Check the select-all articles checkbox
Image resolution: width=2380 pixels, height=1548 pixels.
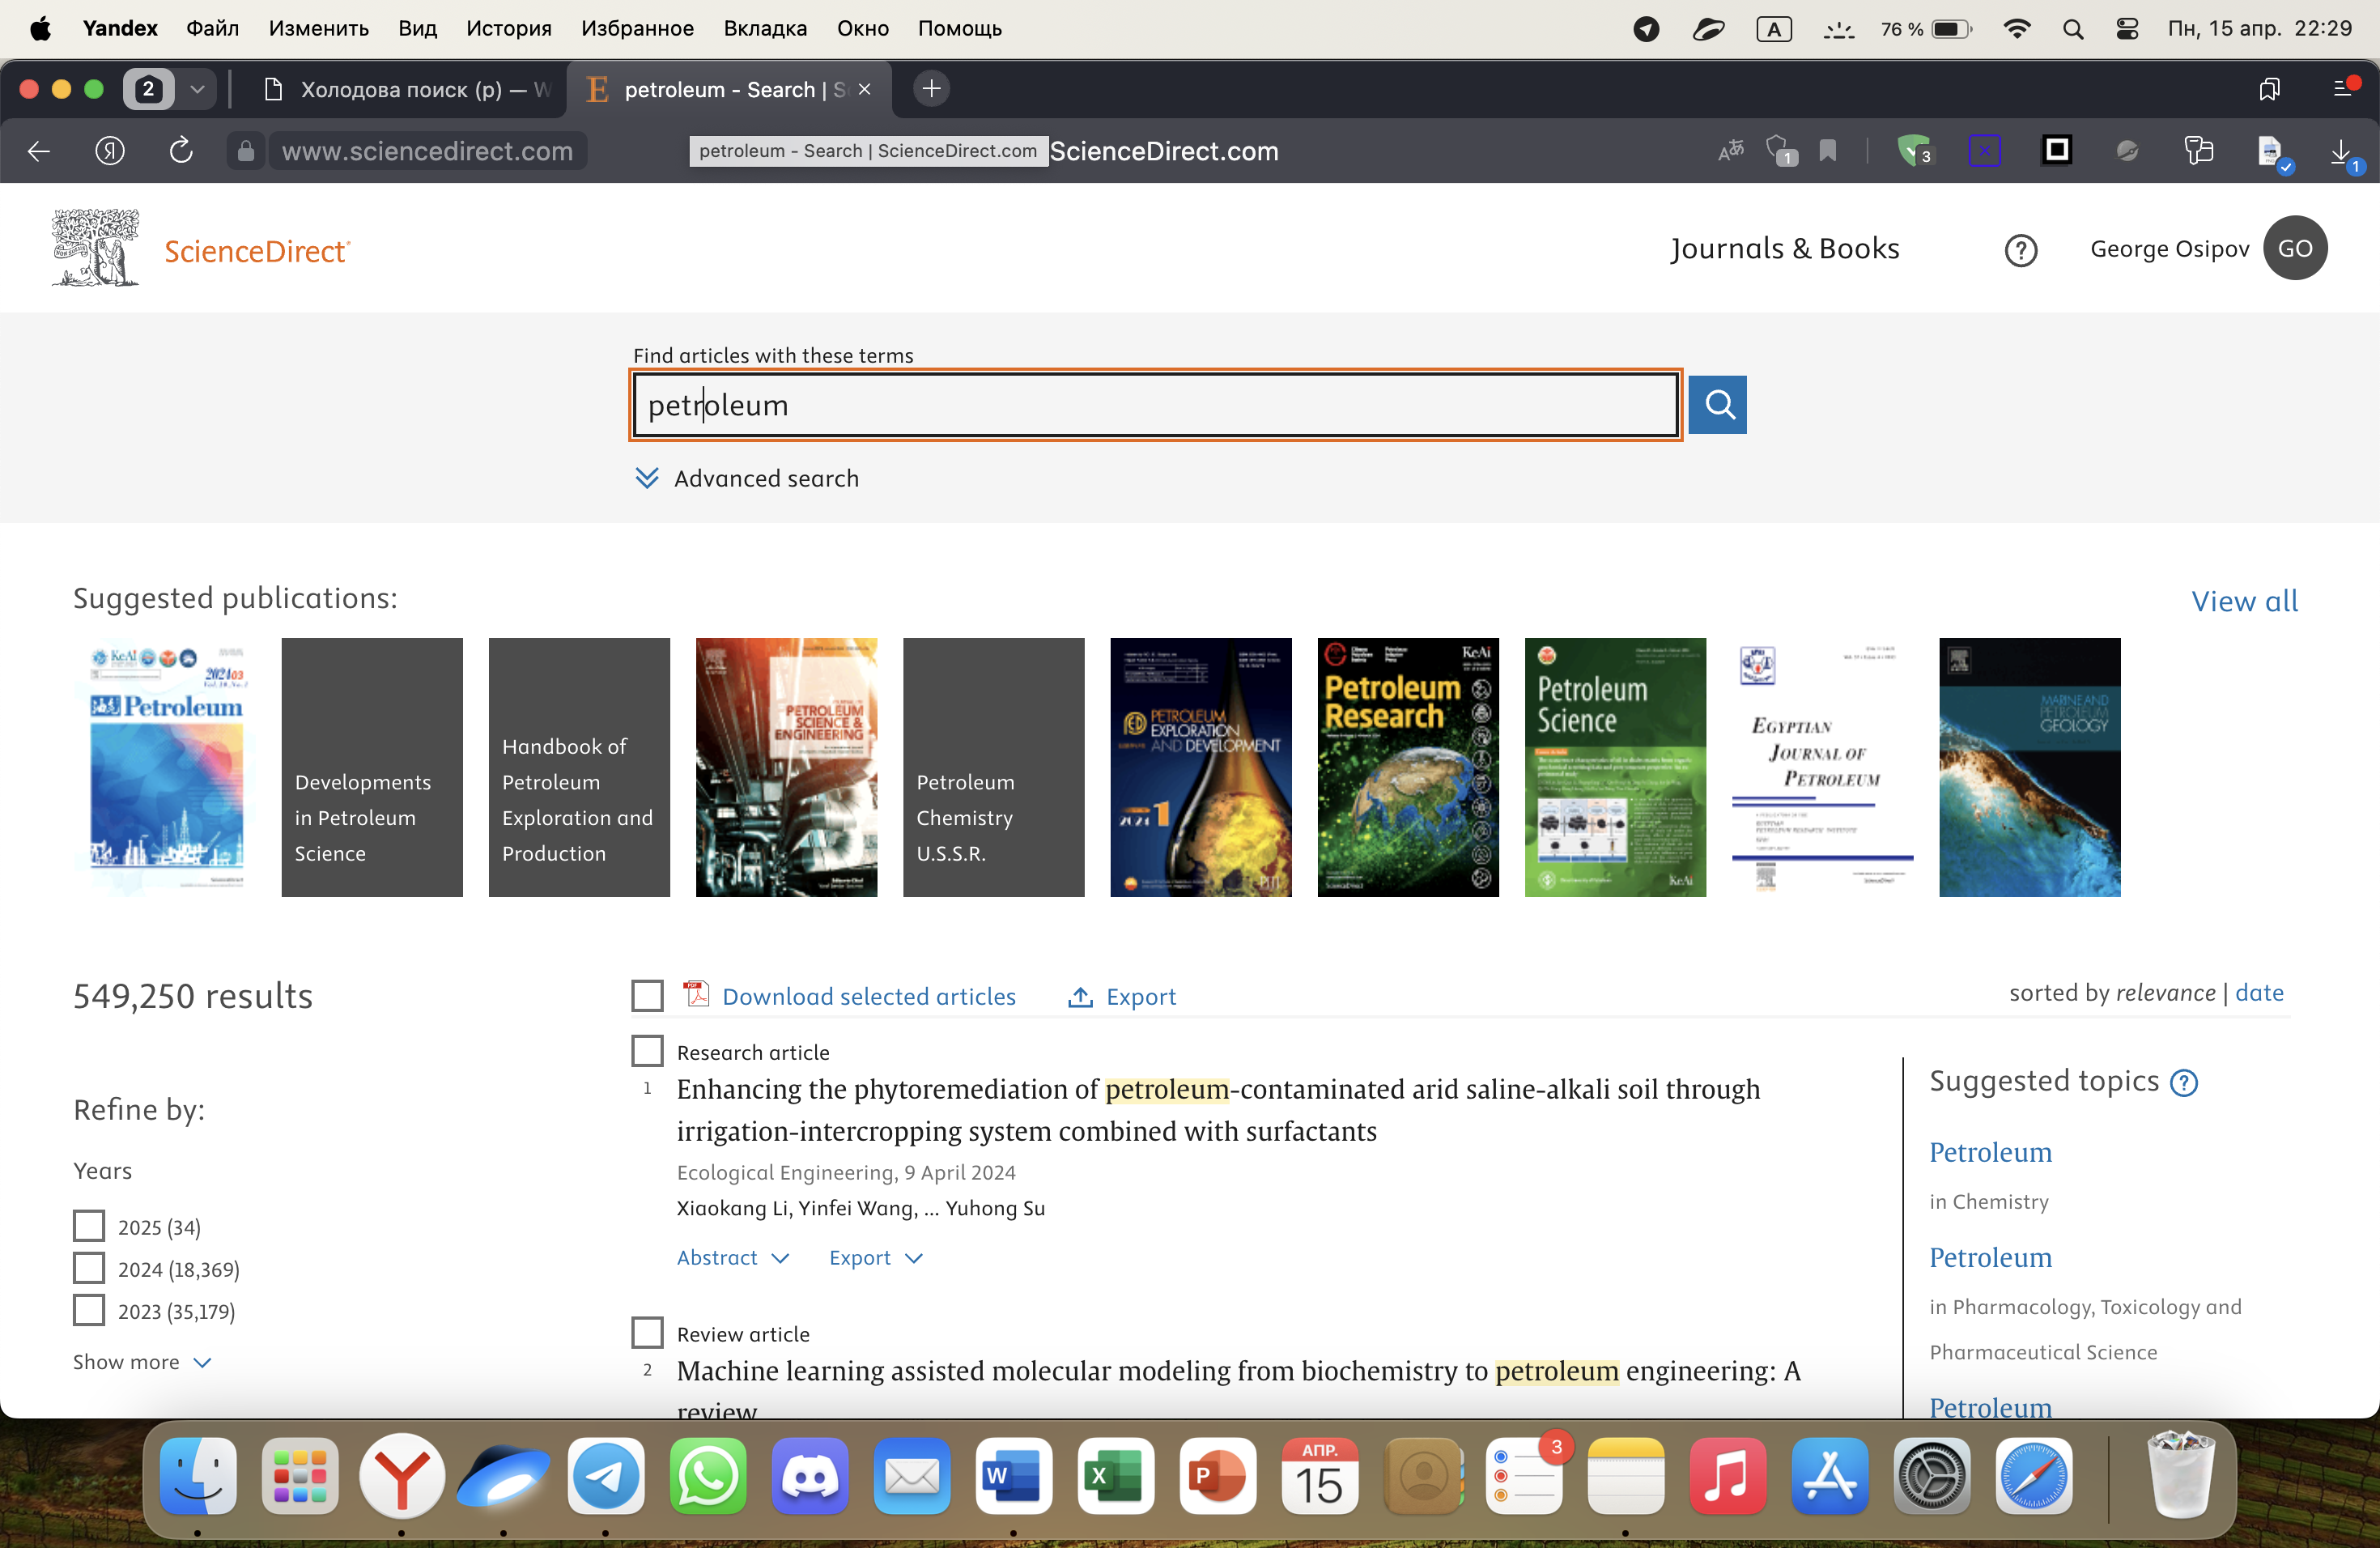(647, 996)
